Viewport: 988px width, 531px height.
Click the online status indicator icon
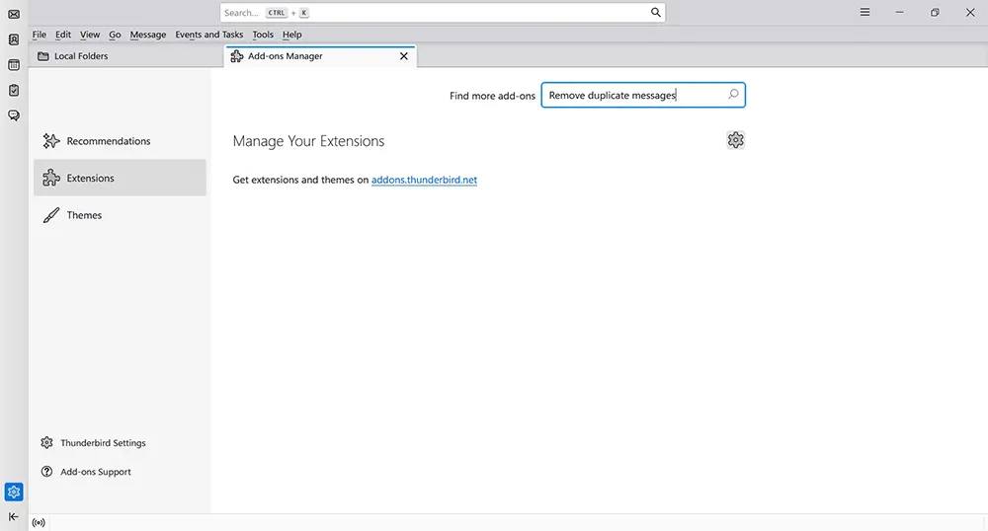point(39,522)
